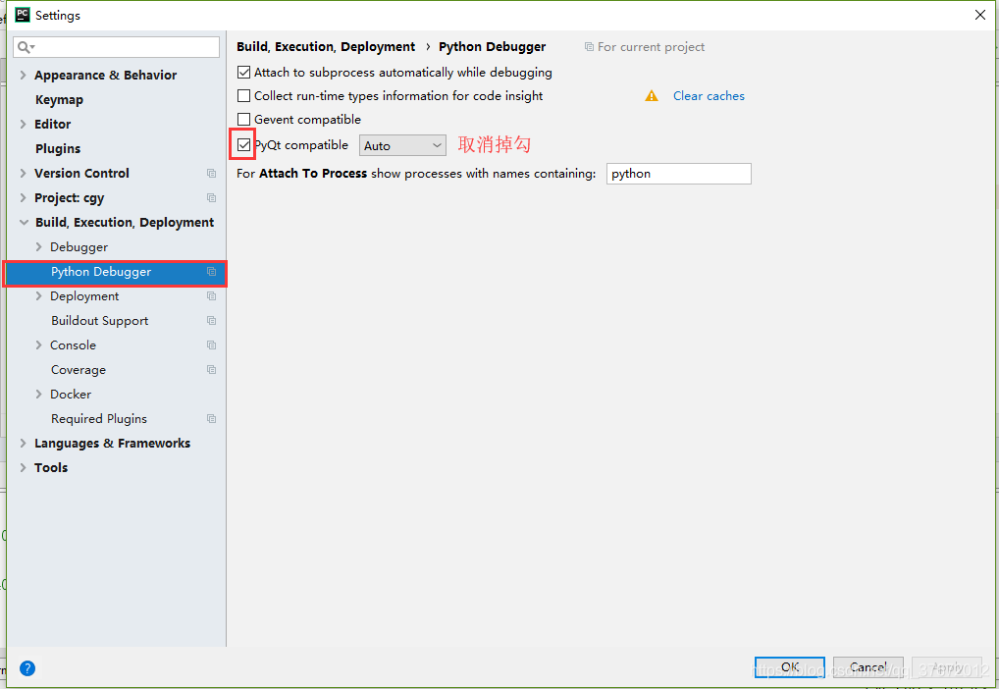Click the warning triangle beside Clear caches

(652, 95)
